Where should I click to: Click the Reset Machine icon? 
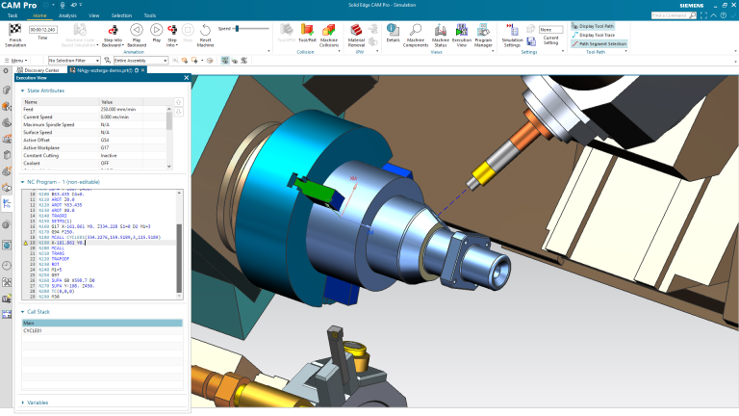pyautogui.click(x=205, y=30)
